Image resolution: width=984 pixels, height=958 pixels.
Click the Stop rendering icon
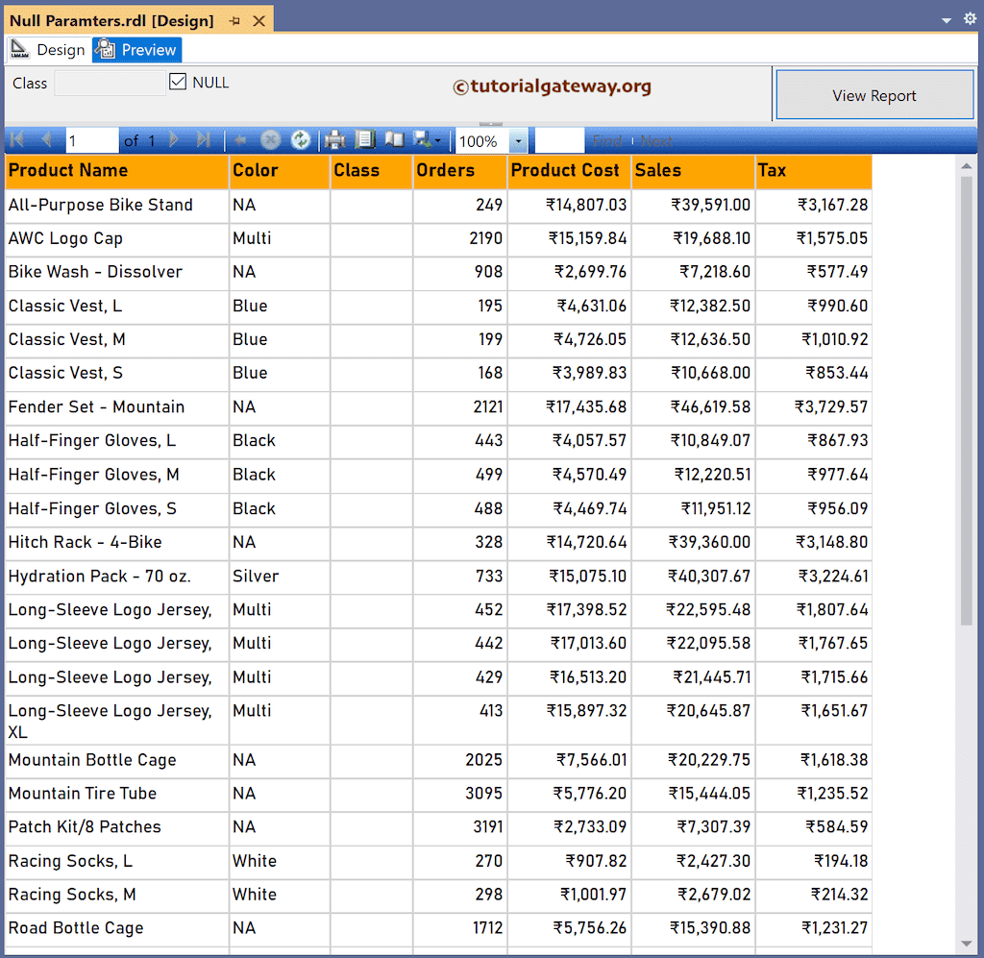coord(270,140)
